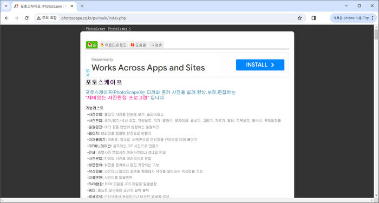Screen dimensions: 379x203
Task: Click the -사진편집 feature line
Action: pos(184,120)
